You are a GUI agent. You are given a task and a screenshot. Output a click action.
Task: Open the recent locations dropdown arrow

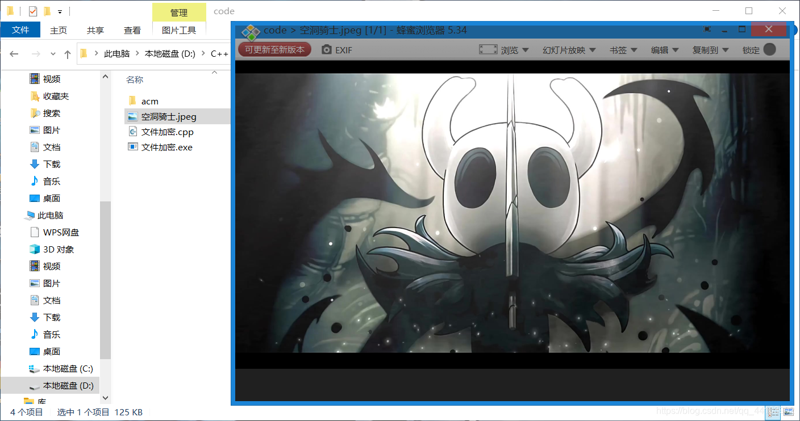point(53,54)
